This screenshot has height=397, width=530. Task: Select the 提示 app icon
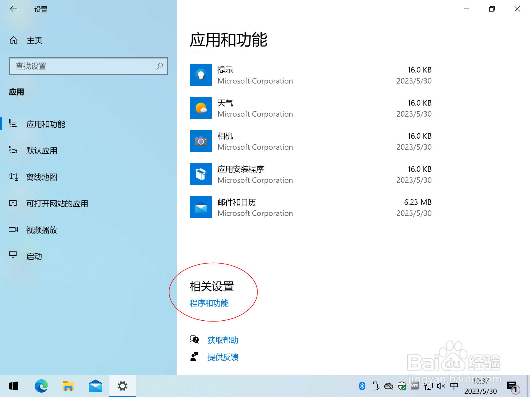tap(201, 75)
